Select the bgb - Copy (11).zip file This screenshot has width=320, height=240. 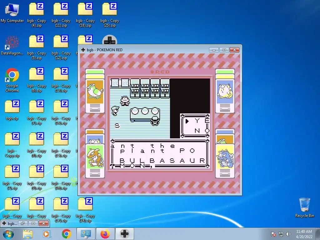click(61, 15)
